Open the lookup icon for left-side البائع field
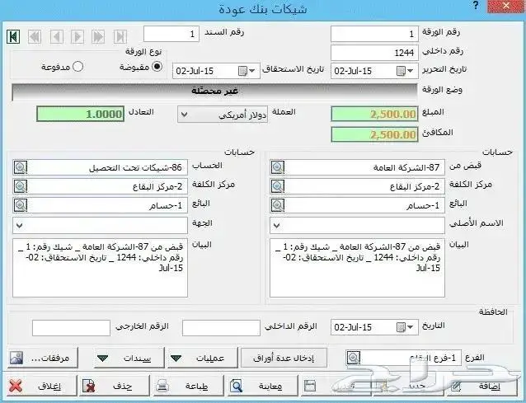Image resolution: width=526 pixels, height=403 pixels. pyautogui.click(x=21, y=205)
